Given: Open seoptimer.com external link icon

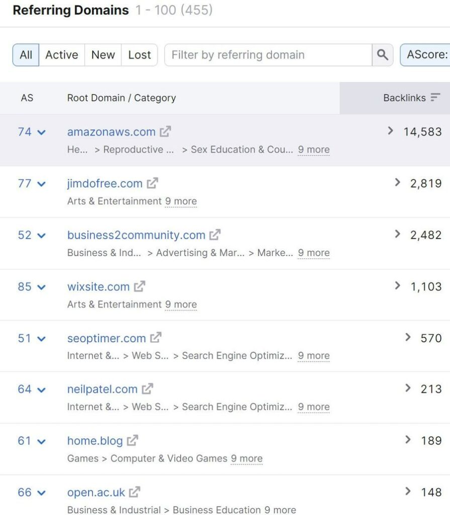Looking at the screenshot, I should (x=156, y=337).
